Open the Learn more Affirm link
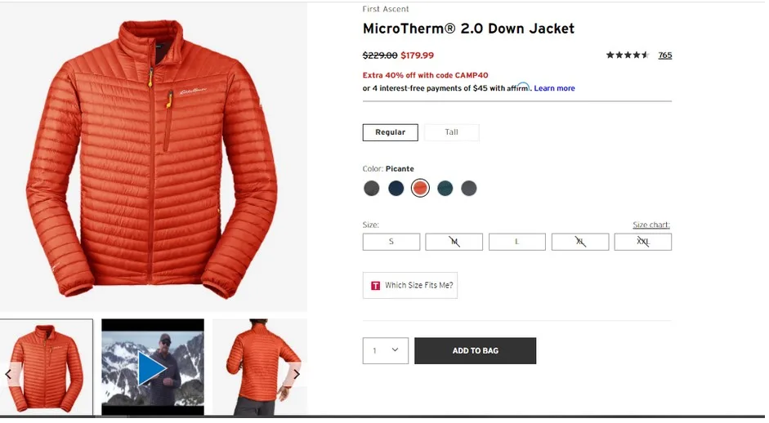 tap(554, 88)
